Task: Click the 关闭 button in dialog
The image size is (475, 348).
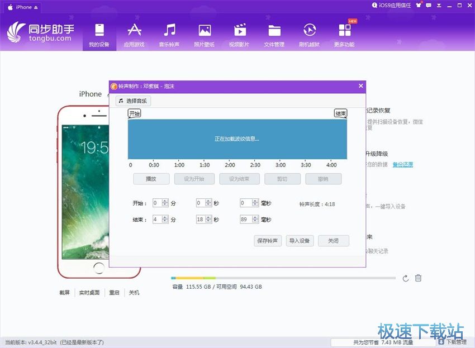Action: pyautogui.click(x=333, y=241)
